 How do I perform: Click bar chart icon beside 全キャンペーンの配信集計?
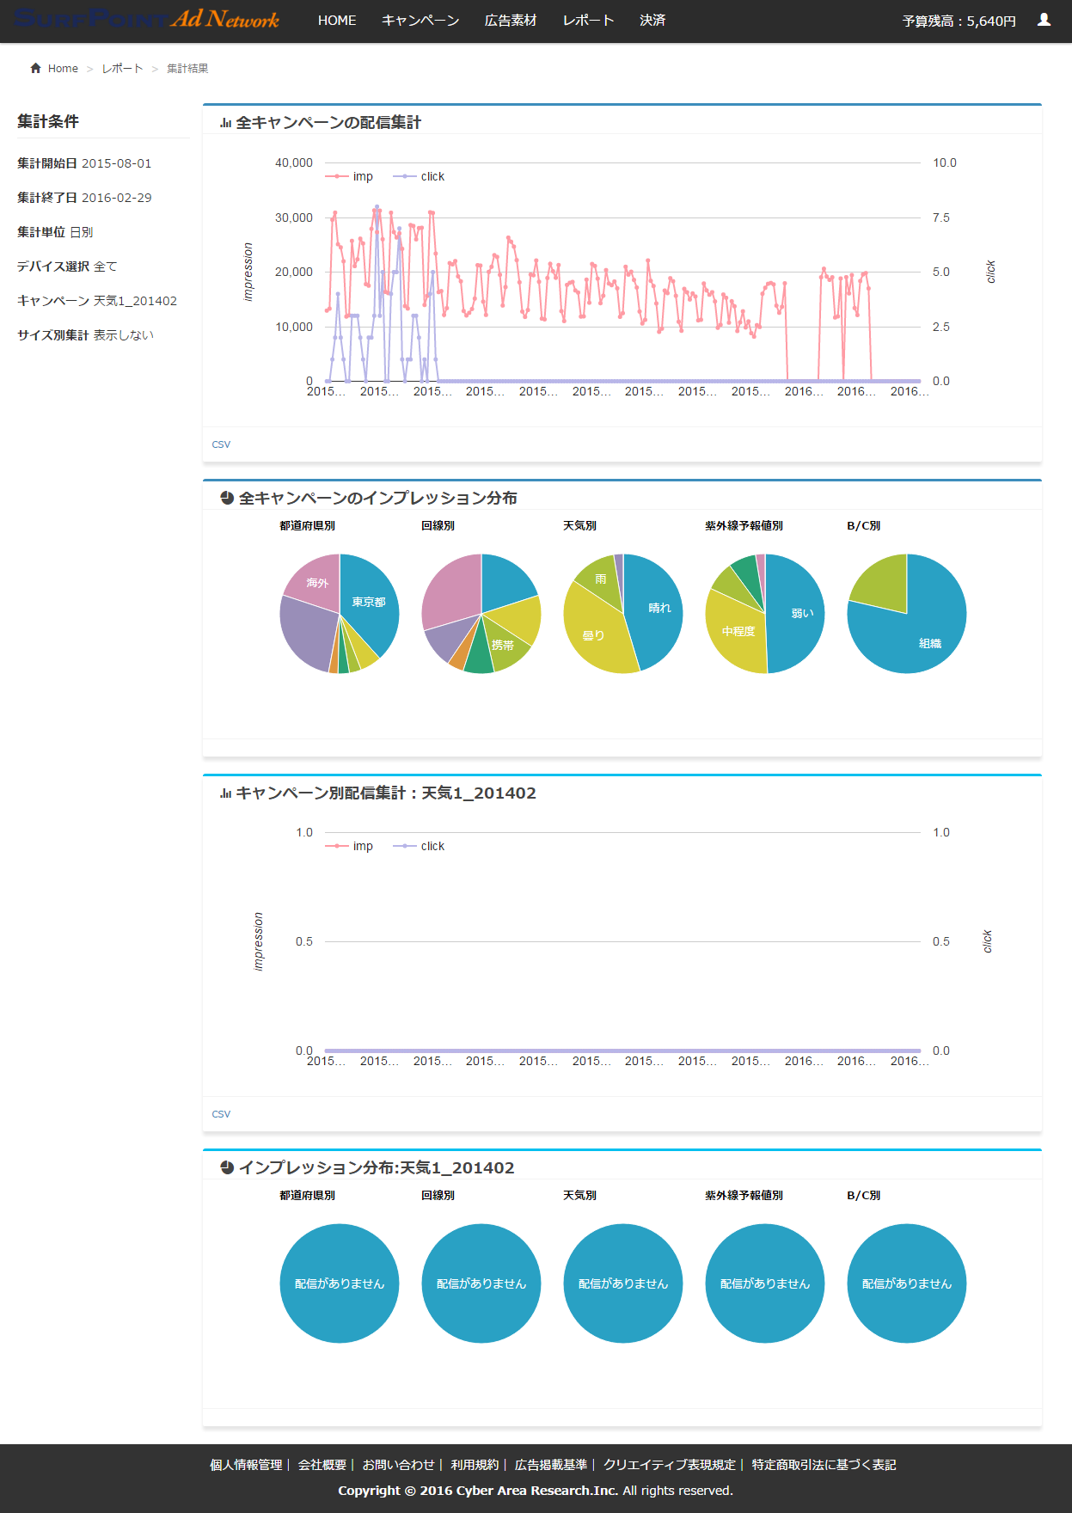(x=225, y=123)
